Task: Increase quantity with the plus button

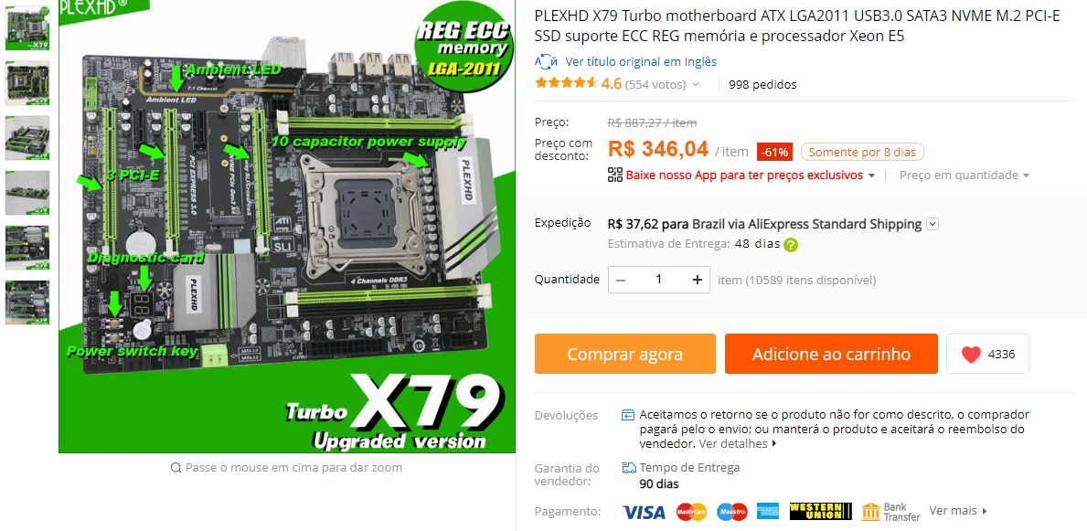Action: coord(697,280)
